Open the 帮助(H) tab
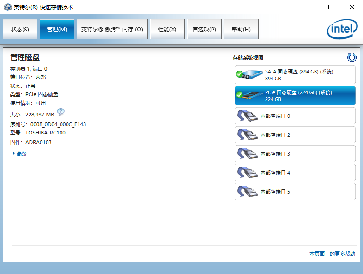 point(241,30)
